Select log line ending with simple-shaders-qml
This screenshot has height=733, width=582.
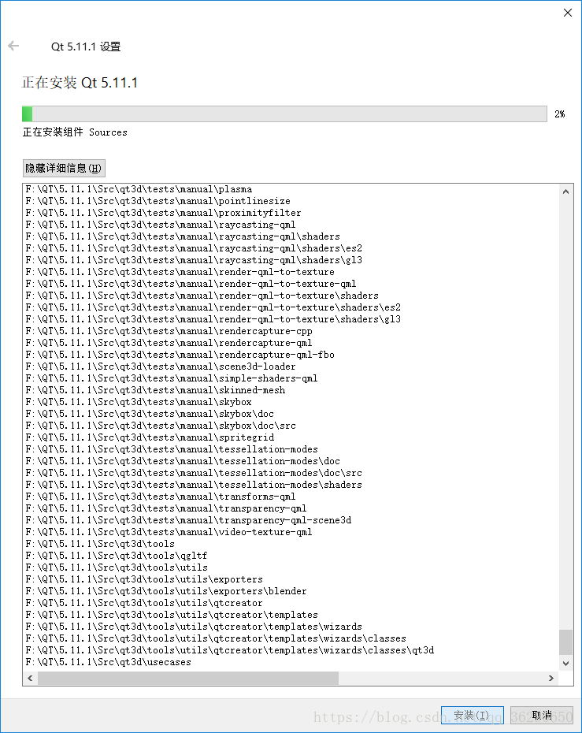click(x=172, y=378)
